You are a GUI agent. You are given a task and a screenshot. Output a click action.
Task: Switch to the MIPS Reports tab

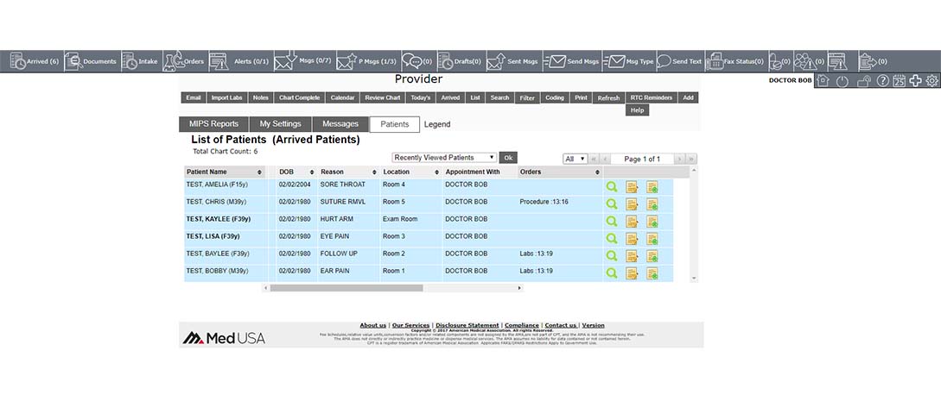pos(213,124)
